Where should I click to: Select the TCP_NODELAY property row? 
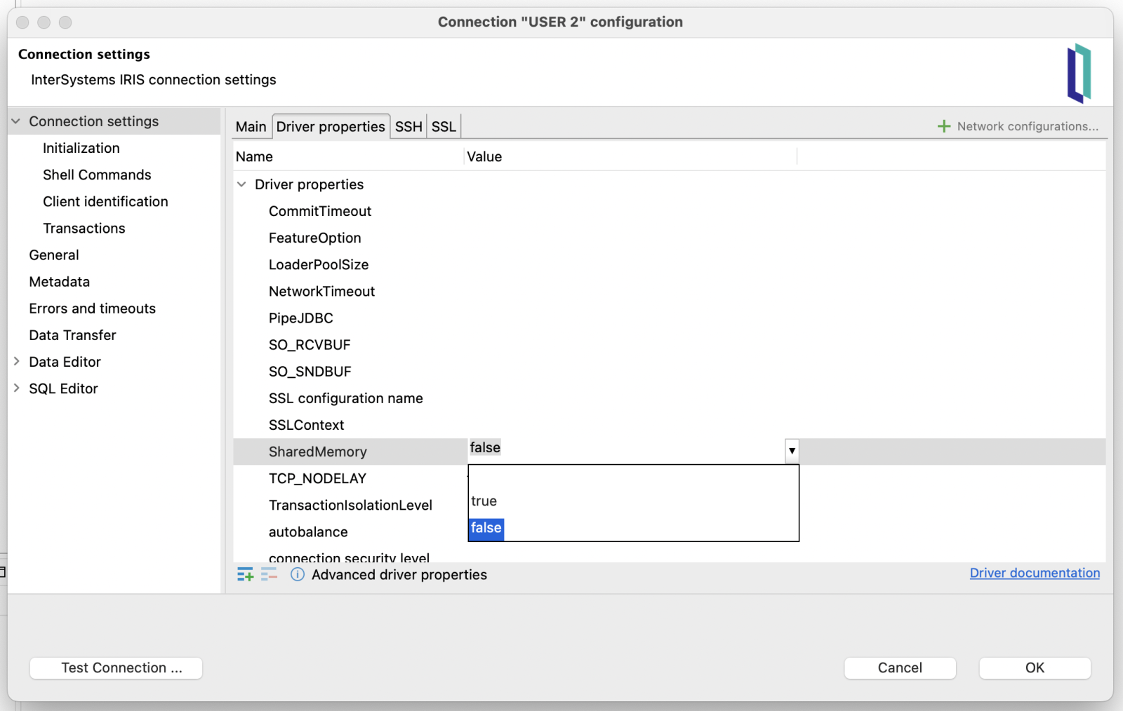coord(318,478)
